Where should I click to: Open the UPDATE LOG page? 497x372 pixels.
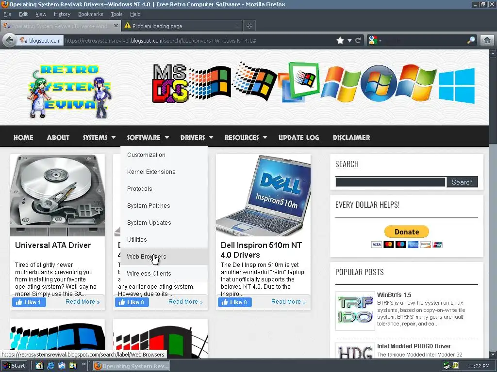pyautogui.click(x=298, y=138)
